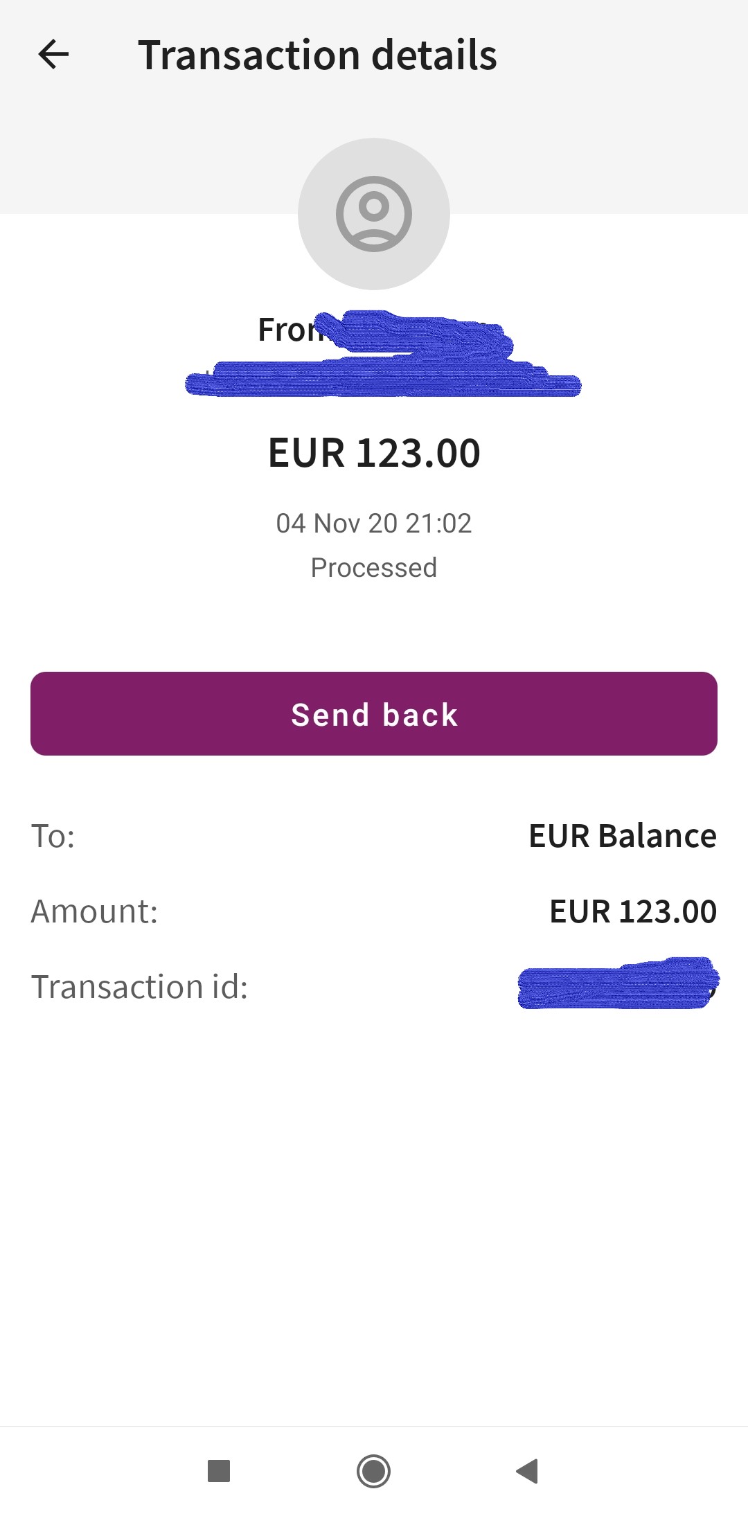The height and width of the screenshot is (1516, 748).
Task: Tap the Android home circle button
Action: coord(374,1470)
